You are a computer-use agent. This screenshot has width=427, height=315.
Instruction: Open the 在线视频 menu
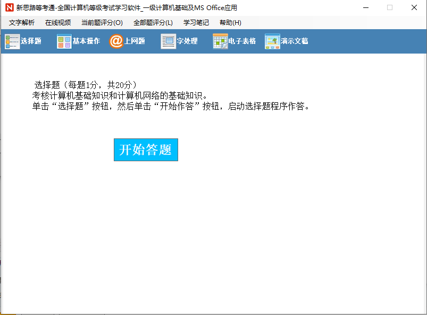click(58, 23)
